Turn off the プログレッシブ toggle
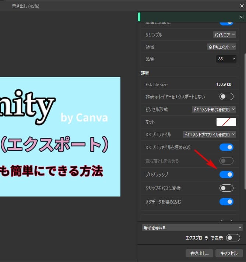The height and width of the screenshot is (262, 246). (x=226, y=174)
